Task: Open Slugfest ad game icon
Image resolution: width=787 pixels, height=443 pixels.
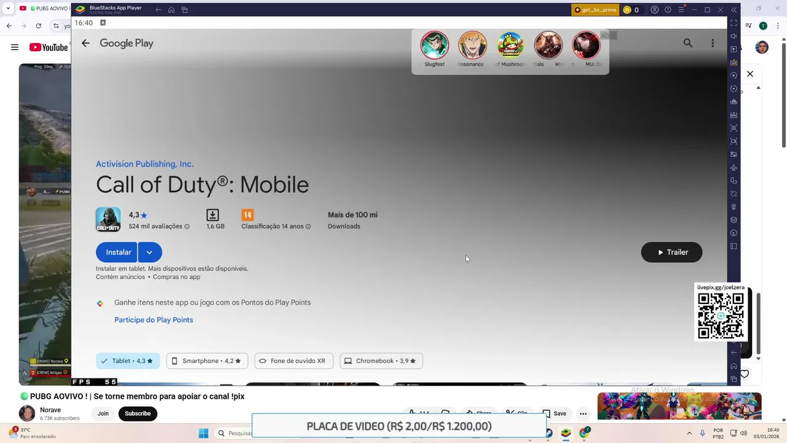Action: (x=435, y=46)
